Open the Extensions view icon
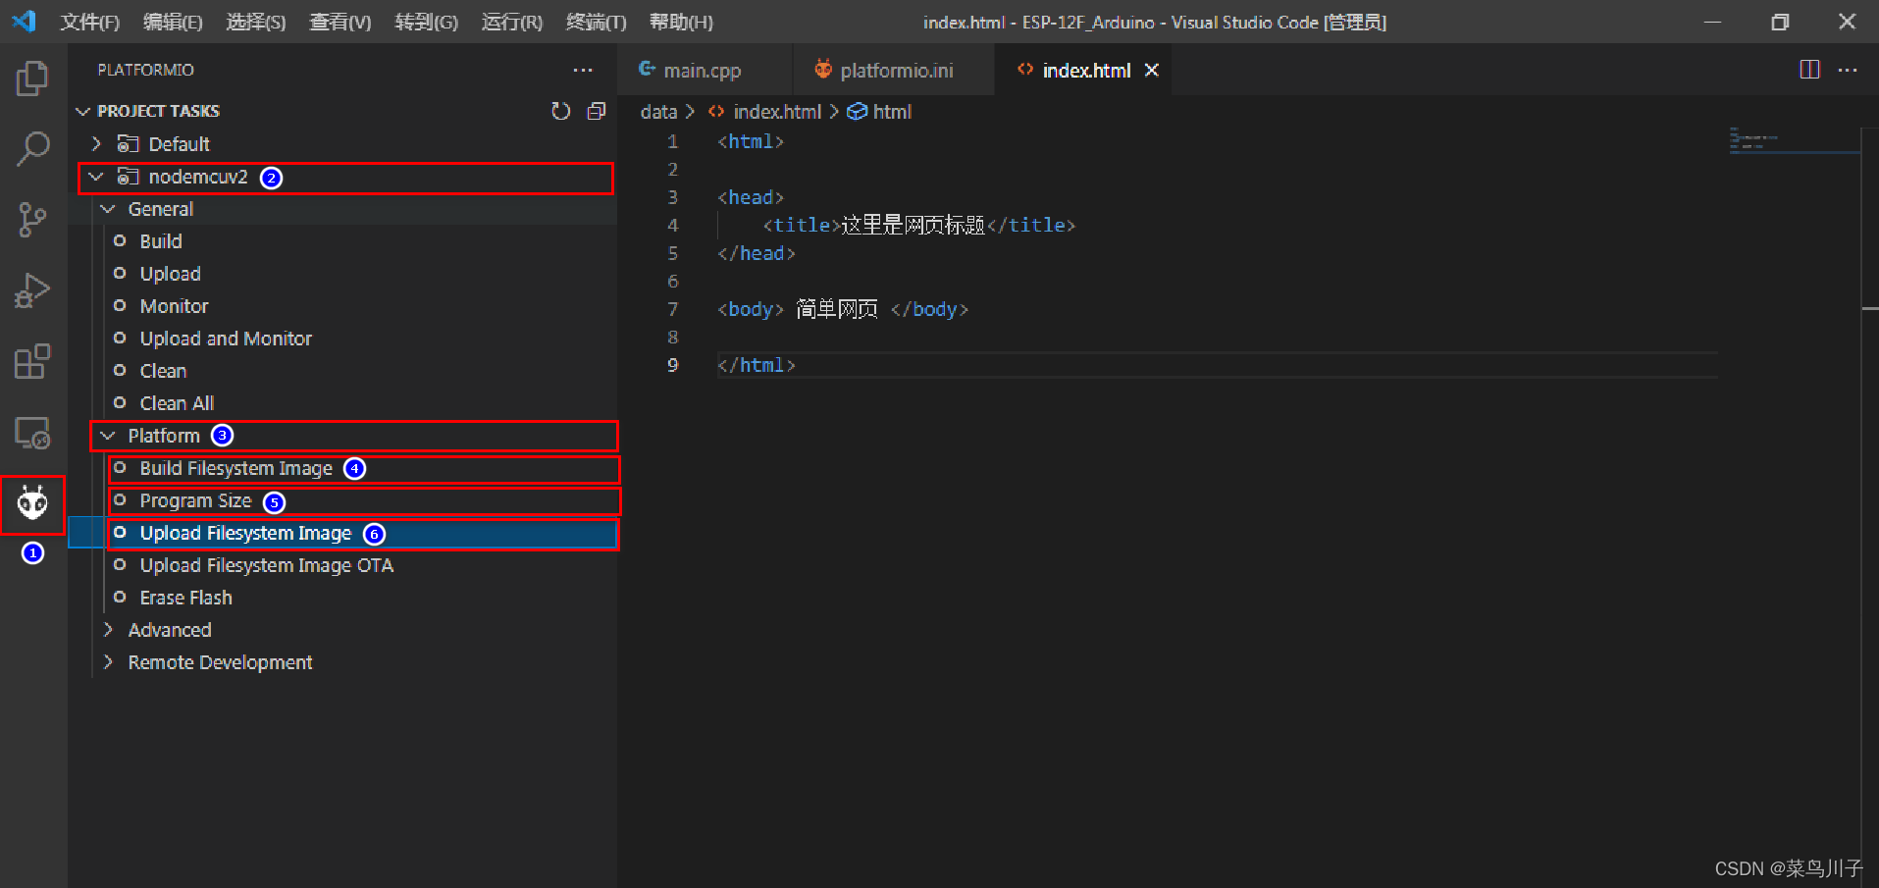Viewport: 1879px width, 888px height. point(32,361)
